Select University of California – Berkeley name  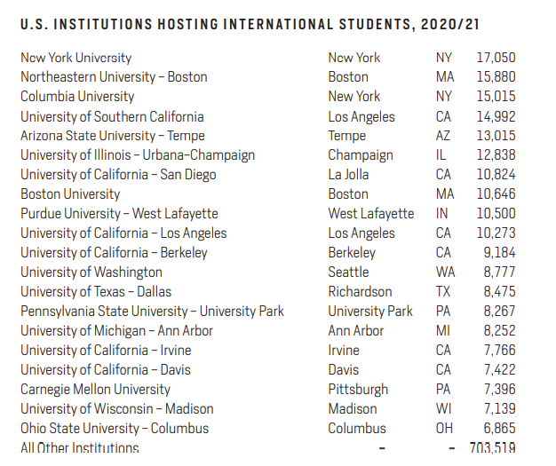[x=114, y=253]
